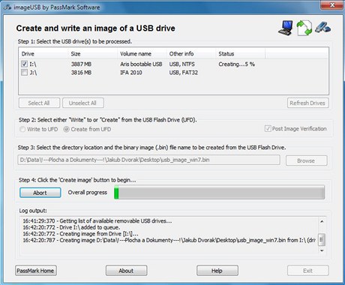Click the Browse button

(306, 160)
